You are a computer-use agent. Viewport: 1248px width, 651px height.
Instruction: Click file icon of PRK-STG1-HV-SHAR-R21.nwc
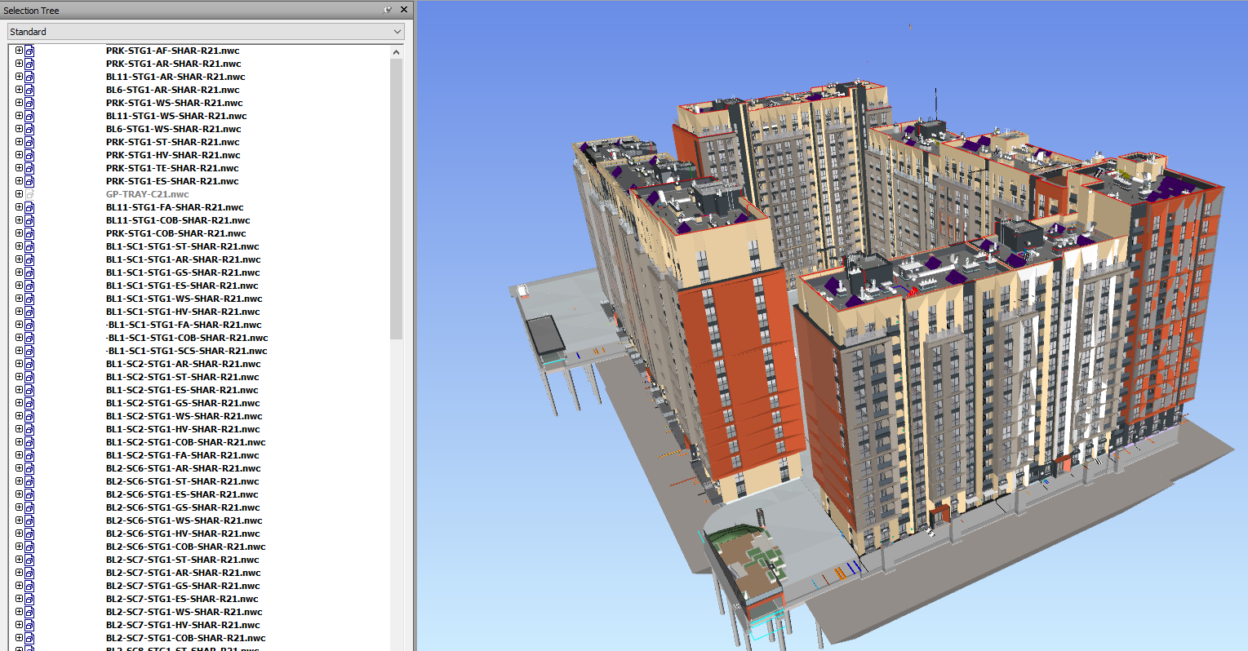(29, 155)
